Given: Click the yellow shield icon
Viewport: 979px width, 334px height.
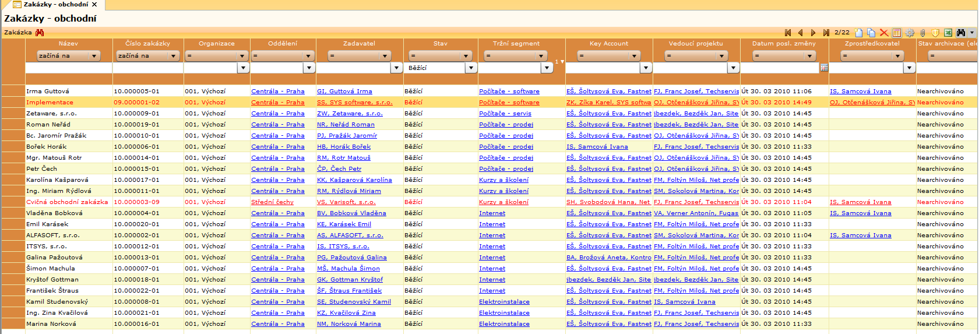Looking at the screenshot, I should [x=935, y=33].
